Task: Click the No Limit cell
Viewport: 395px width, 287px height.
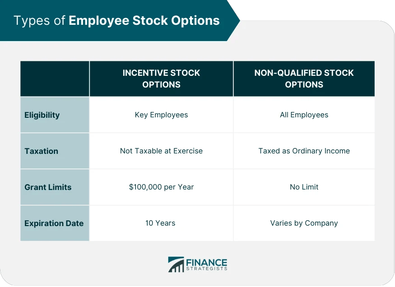Action: 304,187
